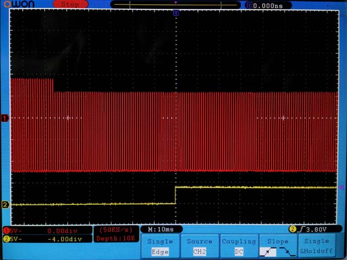The width and height of the screenshot is (347, 260).
Task: Click the 0.000ns trigger time readout
Action: (268, 6)
